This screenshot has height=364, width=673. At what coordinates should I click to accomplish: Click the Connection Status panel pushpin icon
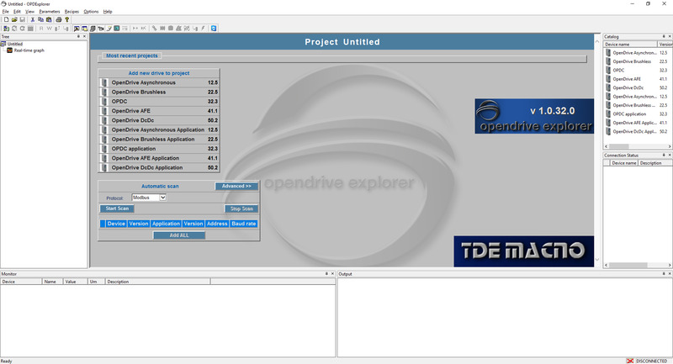click(663, 155)
